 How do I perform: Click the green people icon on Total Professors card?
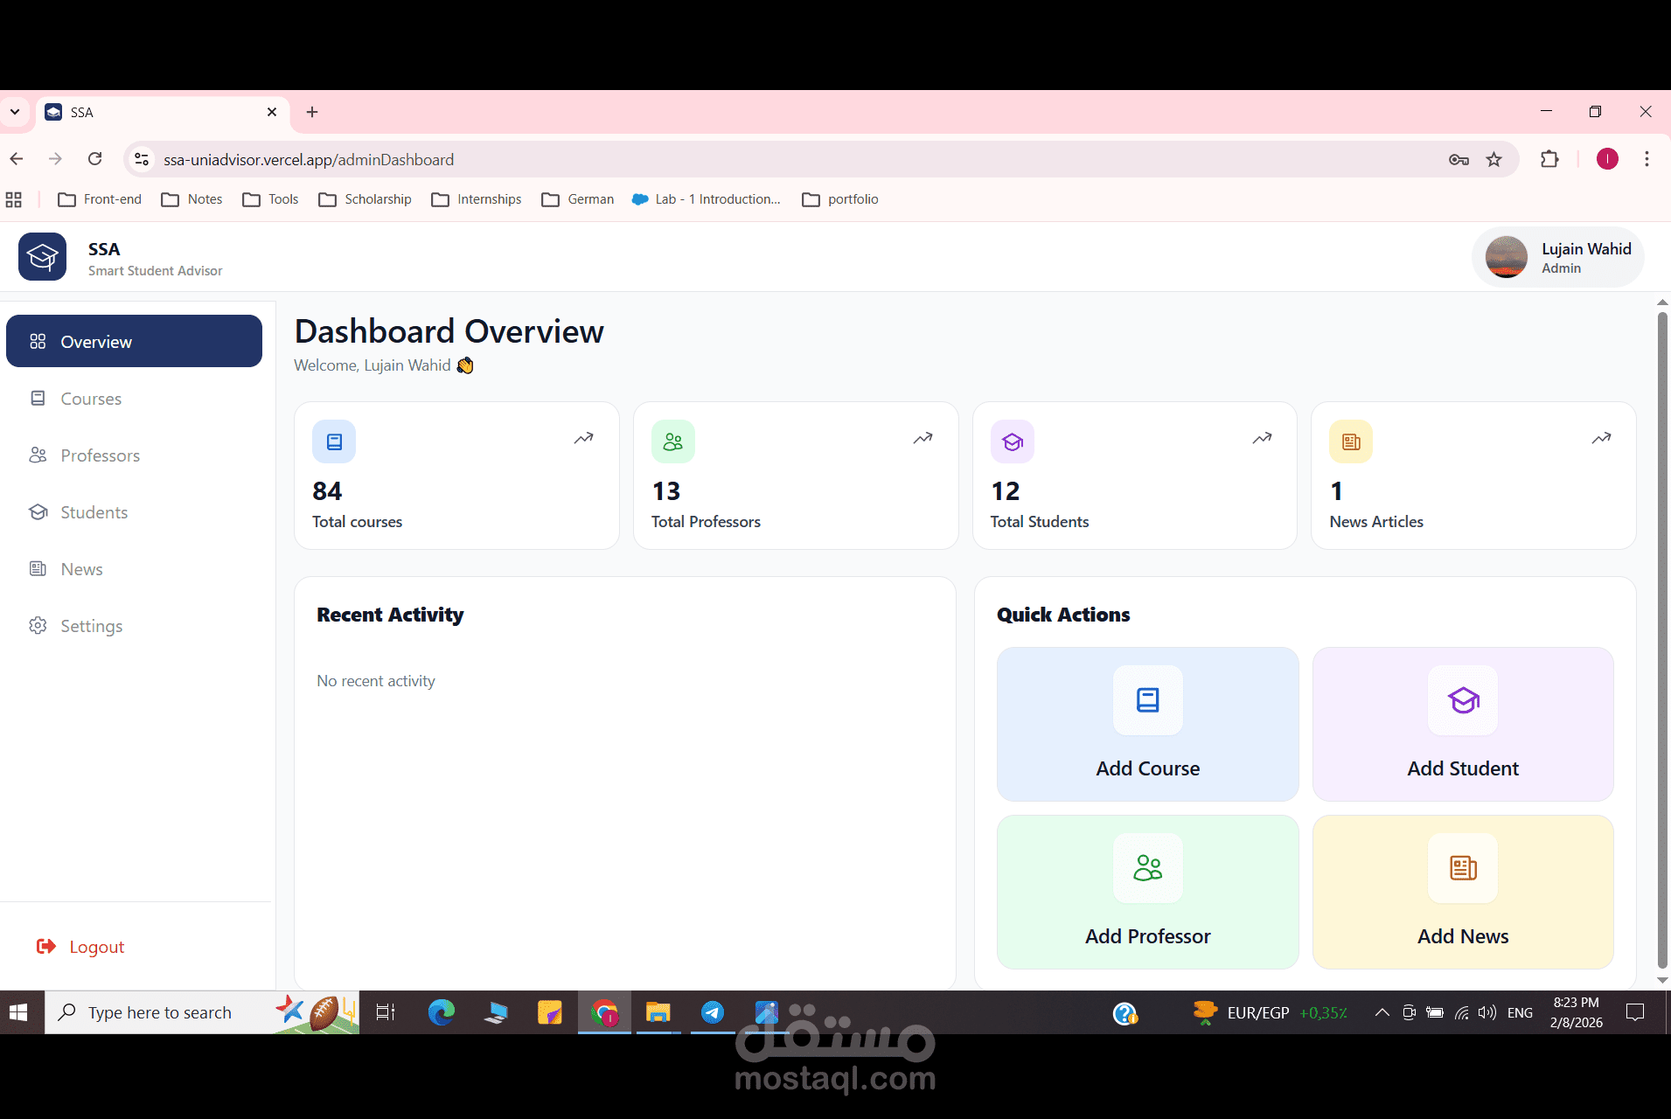(x=673, y=441)
